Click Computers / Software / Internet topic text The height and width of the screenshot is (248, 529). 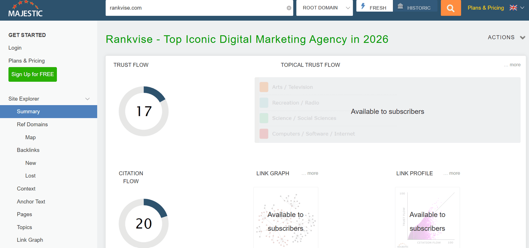tap(313, 134)
